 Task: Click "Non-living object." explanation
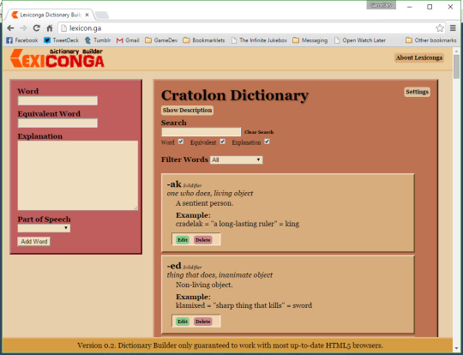tap(204, 285)
